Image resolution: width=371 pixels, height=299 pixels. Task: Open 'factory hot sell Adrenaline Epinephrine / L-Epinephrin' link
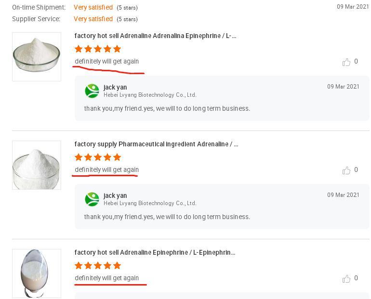click(155, 253)
